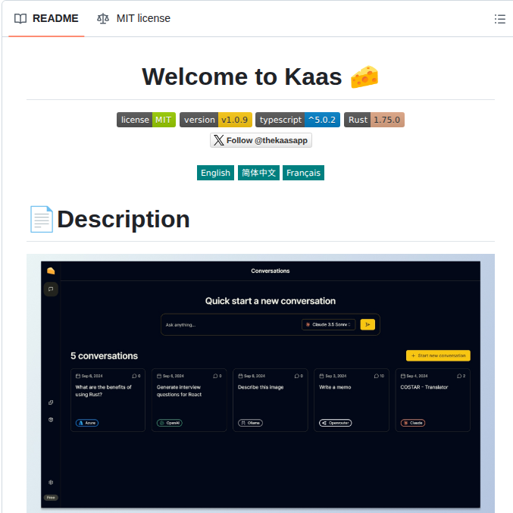Click the Follow @thekaasapp button
Screen dimensions: 513x513
(x=261, y=140)
